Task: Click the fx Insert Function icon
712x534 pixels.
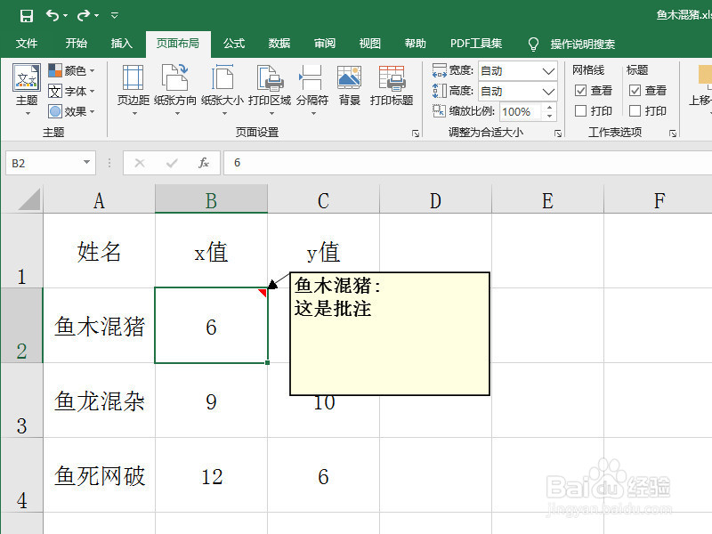Action: (204, 163)
